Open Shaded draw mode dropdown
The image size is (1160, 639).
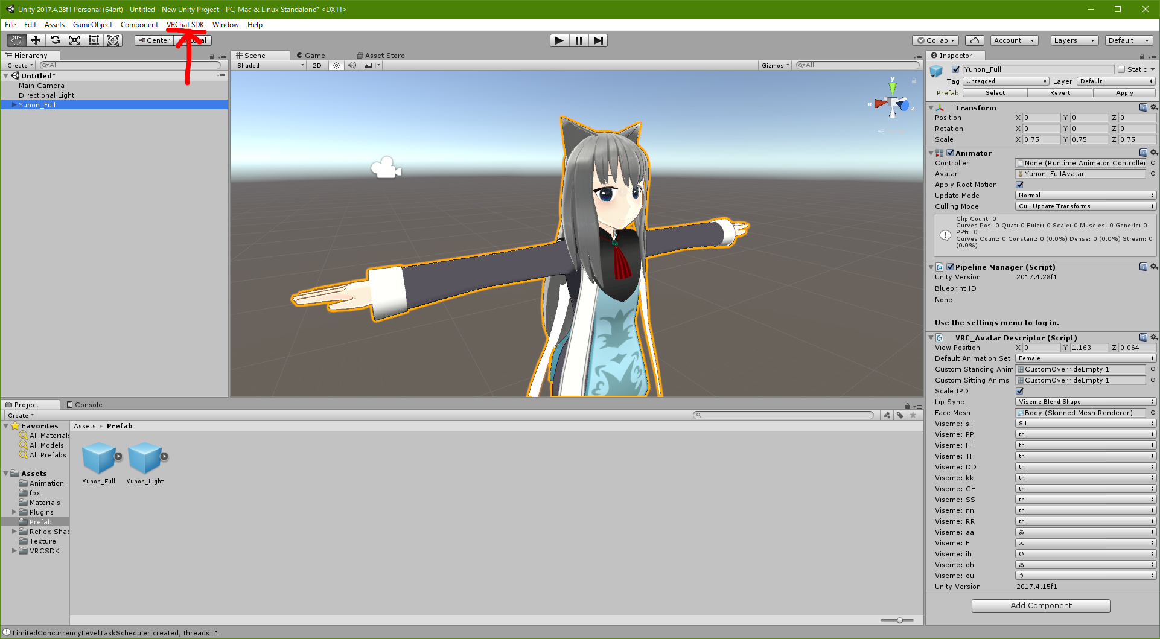[270, 65]
